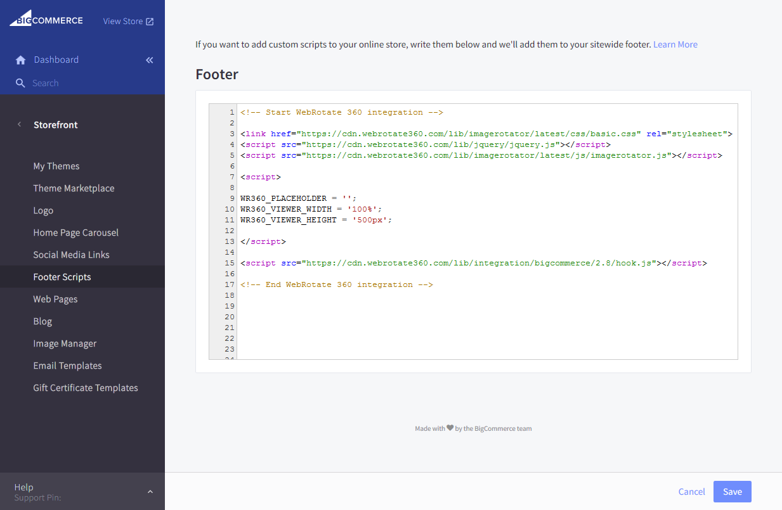This screenshot has height=510, width=782.
Task: Click Made with by BigCommerce team text
Action: [473, 428]
